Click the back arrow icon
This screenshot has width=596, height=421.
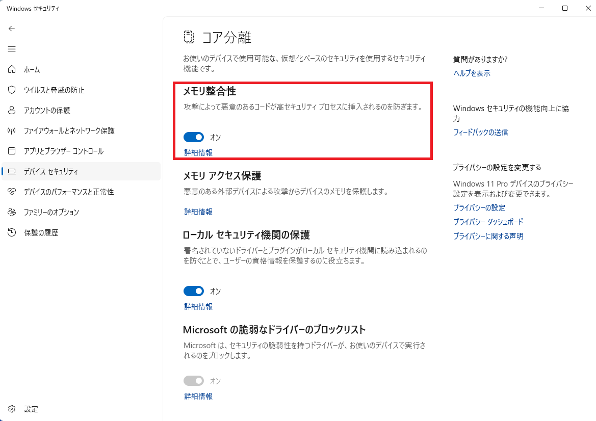pos(12,29)
